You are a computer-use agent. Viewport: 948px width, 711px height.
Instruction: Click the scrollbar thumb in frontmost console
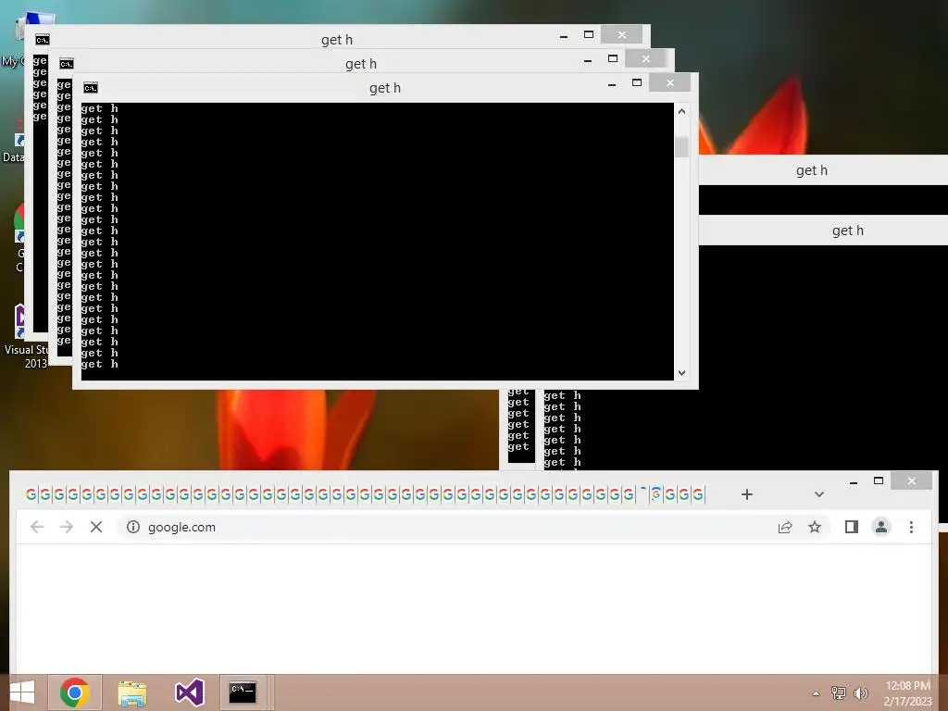tap(682, 147)
